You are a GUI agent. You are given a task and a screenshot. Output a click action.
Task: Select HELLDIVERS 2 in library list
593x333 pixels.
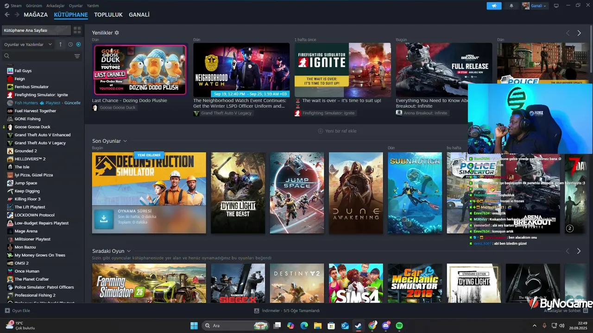(x=30, y=159)
